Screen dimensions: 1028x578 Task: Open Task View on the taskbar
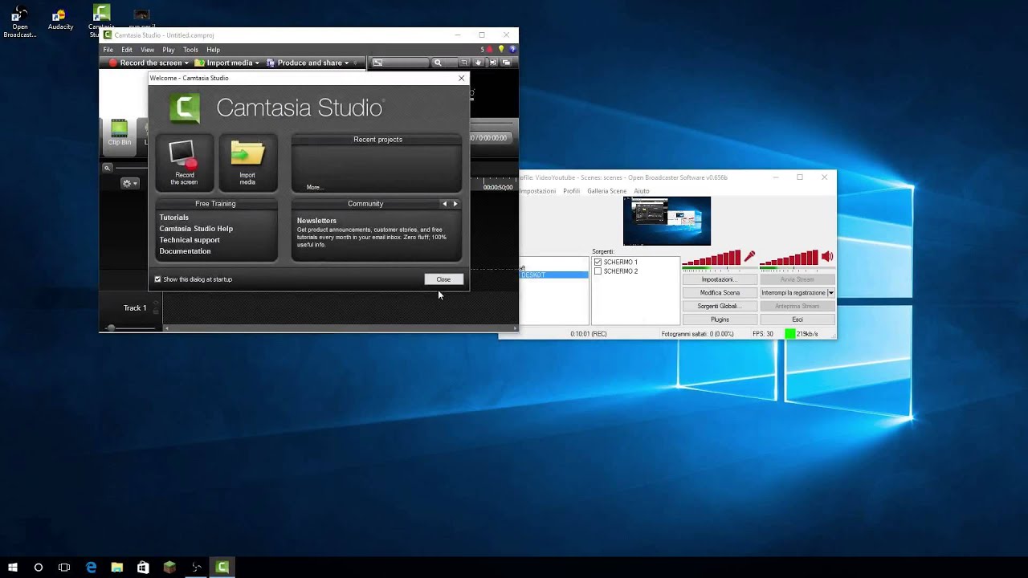64,568
